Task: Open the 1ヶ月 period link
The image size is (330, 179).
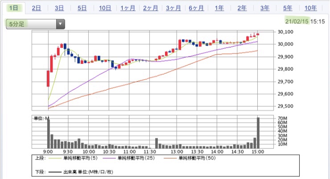Action: click(128, 8)
